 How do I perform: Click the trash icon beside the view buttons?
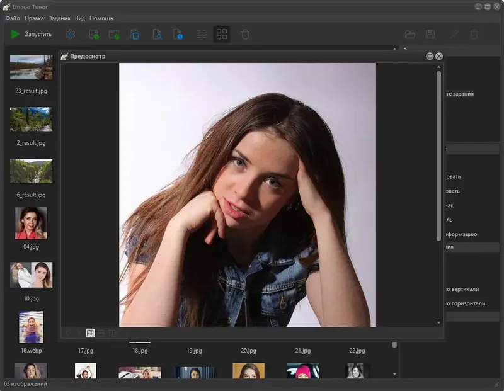coord(245,34)
